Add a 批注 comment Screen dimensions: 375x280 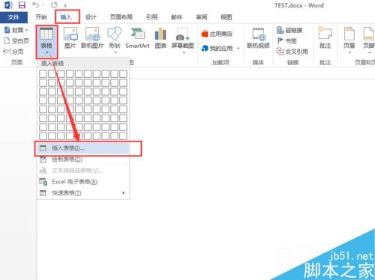(x=325, y=38)
